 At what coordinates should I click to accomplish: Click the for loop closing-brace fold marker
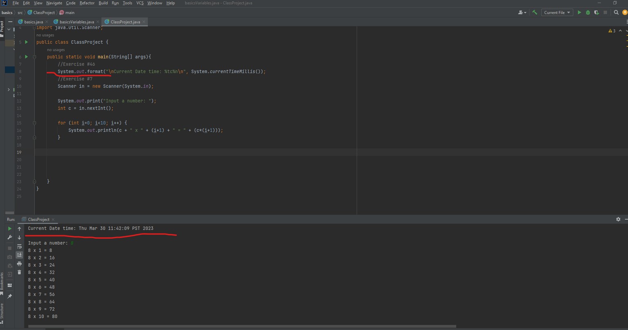pyautogui.click(x=34, y=138)
